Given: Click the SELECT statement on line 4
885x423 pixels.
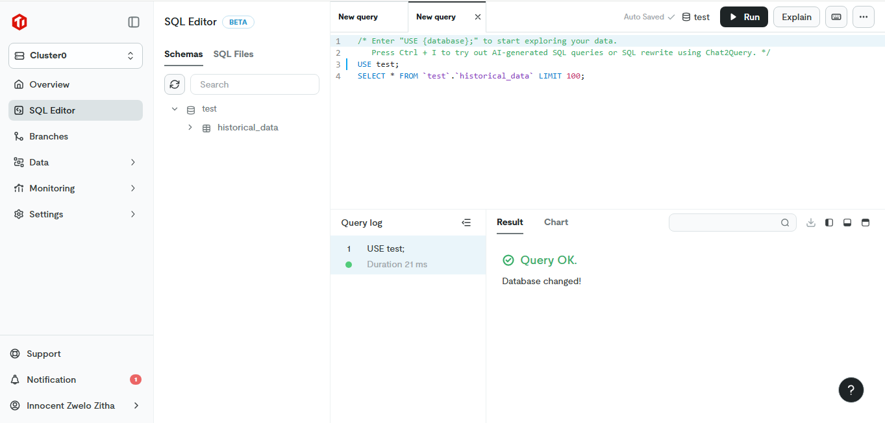Looking at the screenshot, I should click(471, 76).
